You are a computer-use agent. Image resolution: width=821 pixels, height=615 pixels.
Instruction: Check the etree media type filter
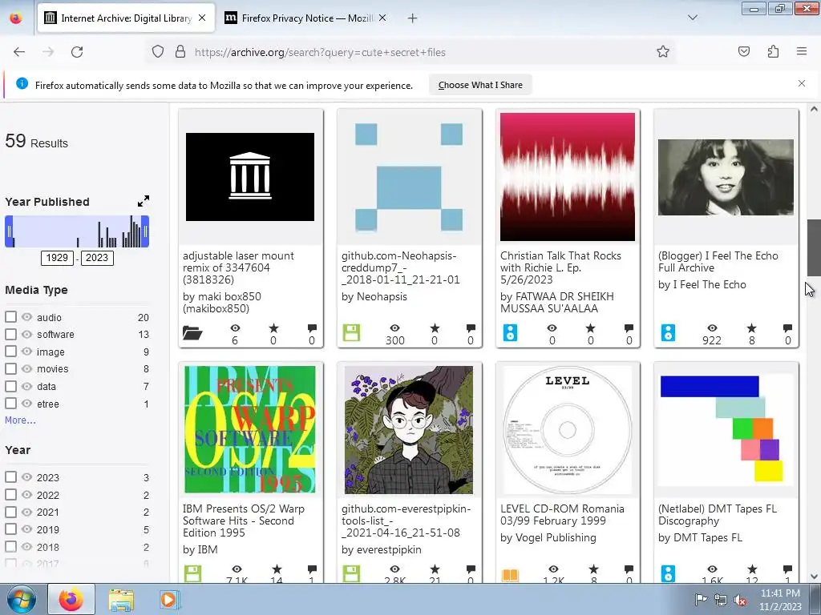point(10,404)
